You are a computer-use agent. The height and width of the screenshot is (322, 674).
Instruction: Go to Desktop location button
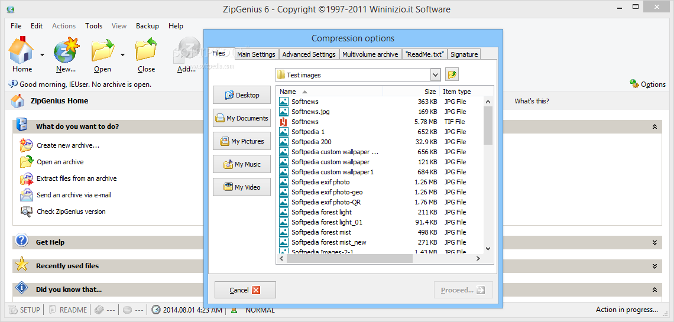point(242,95)
